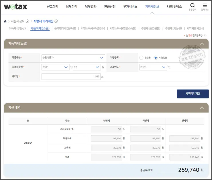This screenshot has width=212, height=180.
Task: Open the 납부하기 menu
Action: pyautogui.click(x=71, y=7)
